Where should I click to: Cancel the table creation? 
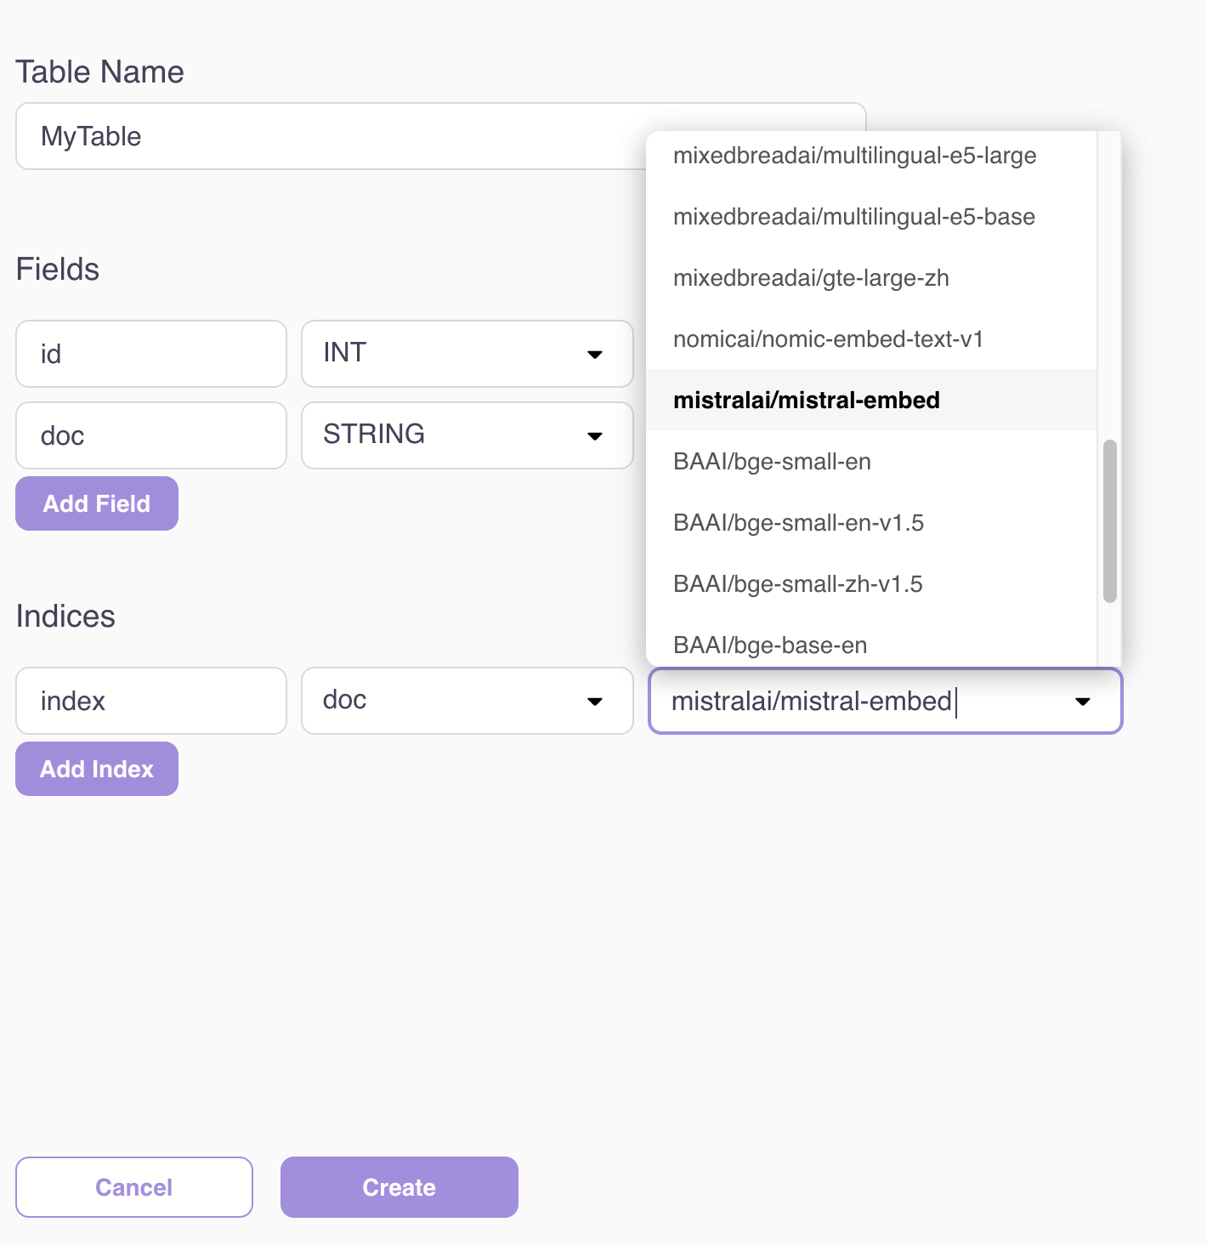point(134,1187)
